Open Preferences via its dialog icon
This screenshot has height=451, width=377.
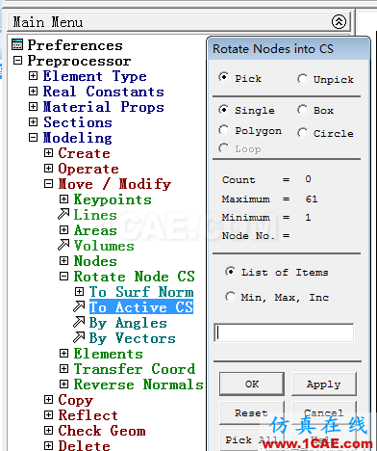17,44
